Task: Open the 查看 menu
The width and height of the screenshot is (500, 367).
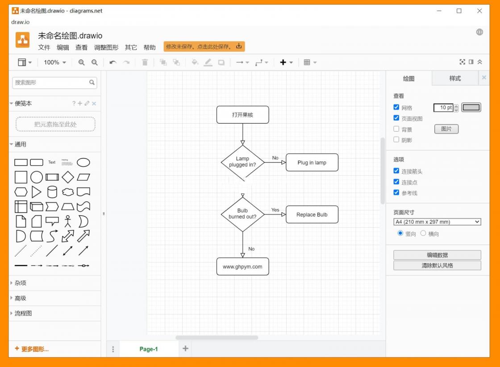Action: [x=81, y=47]
